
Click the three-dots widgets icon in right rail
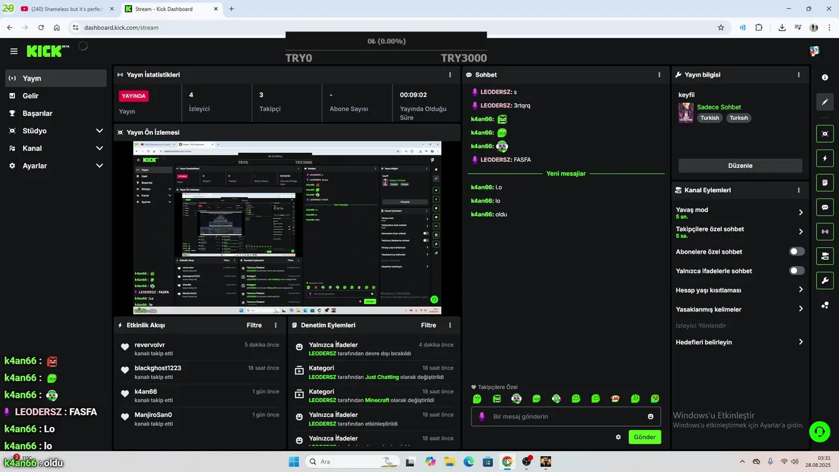tap(825, 305)
